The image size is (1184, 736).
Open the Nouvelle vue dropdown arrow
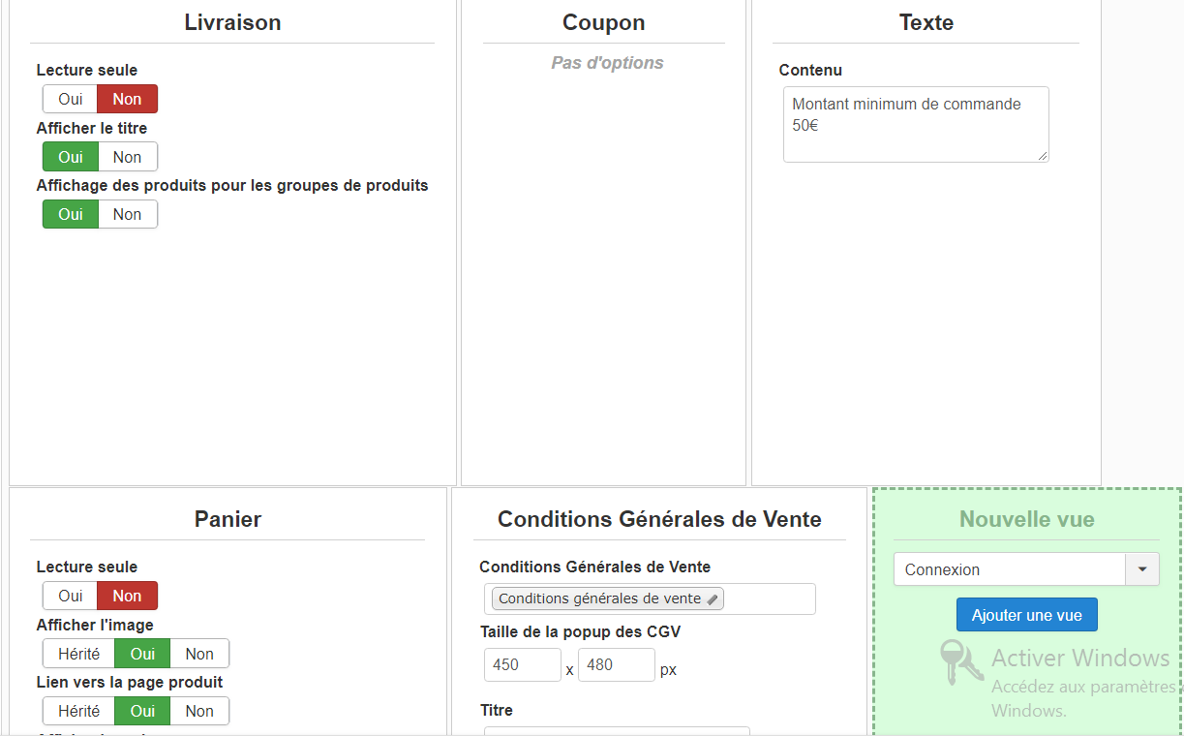[1142, 569]
